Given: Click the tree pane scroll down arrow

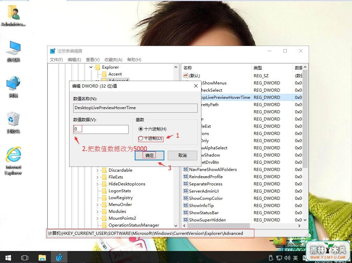Looking at the screenshot, I should (176, 226).
